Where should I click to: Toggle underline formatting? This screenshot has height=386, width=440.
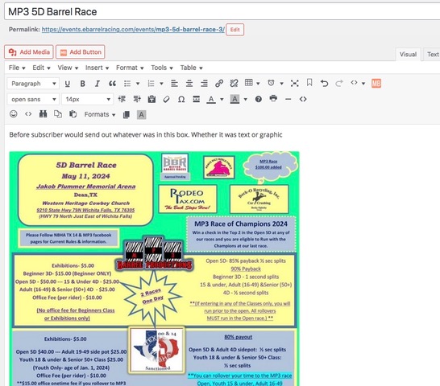(x=68, y=84)
